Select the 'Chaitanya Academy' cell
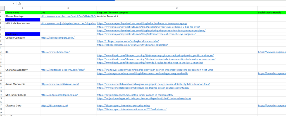The width and height of the screenshot is (286, 116). tap(22, 70)
